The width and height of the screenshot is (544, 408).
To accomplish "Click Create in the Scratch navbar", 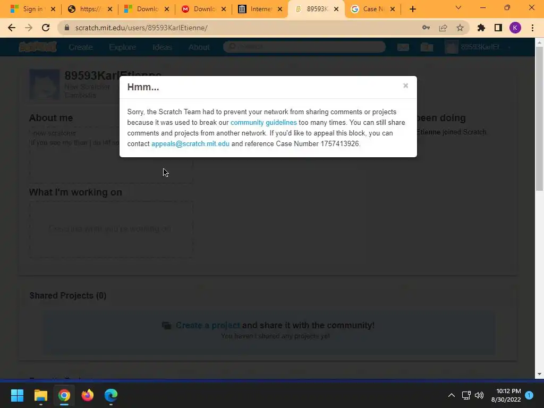I will click(81, 47).
